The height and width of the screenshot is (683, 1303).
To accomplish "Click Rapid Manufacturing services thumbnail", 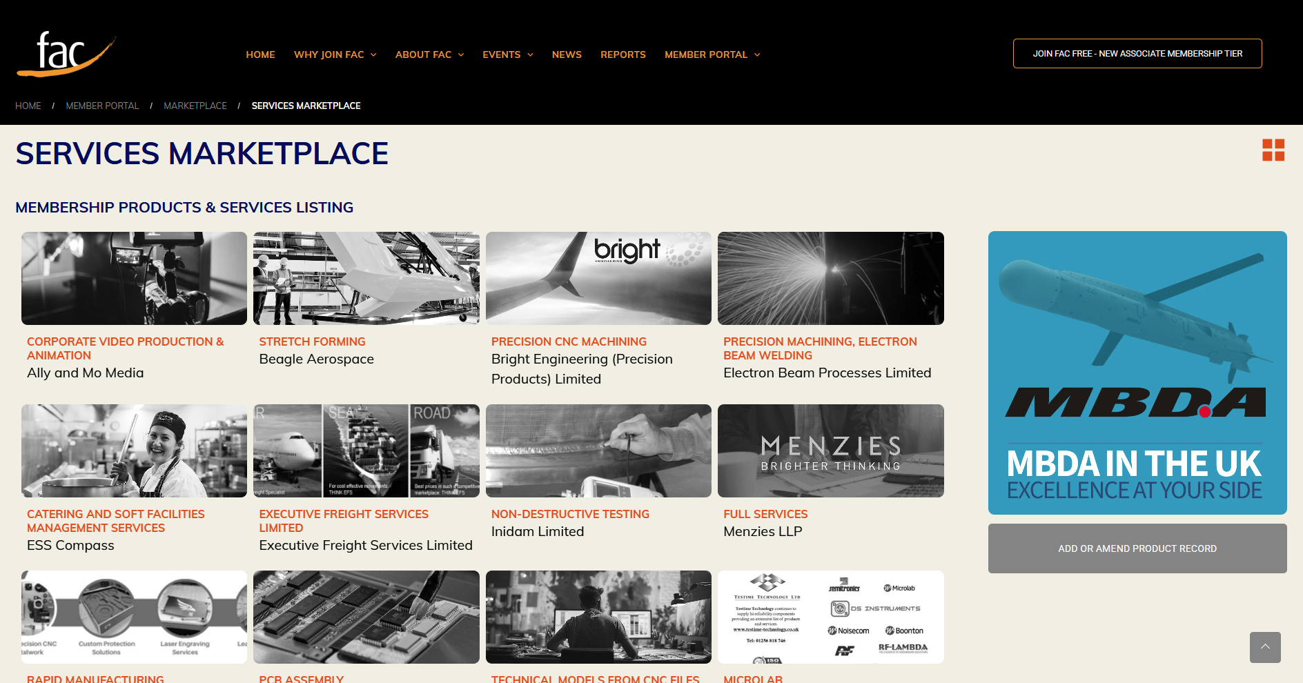I will point(134,617).
